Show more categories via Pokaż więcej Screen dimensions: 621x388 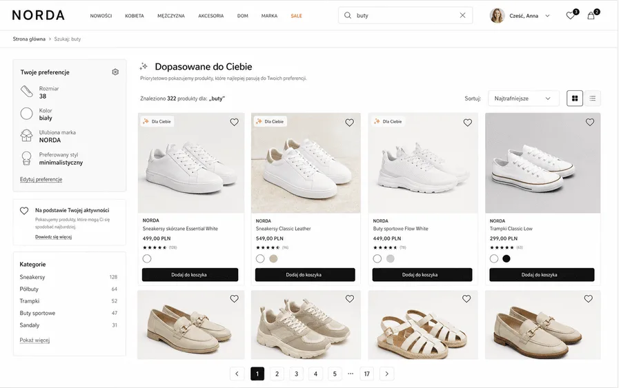pyautogui.click(x=35, y=340)
